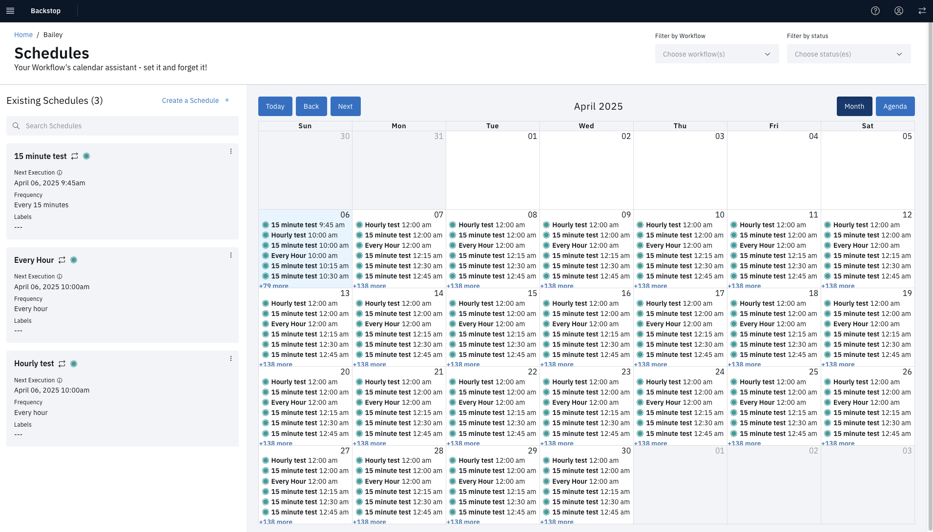This screenshot has width=933, height=532.
Task: Focus the Search Schedules input field
Action: pos(127,126)
